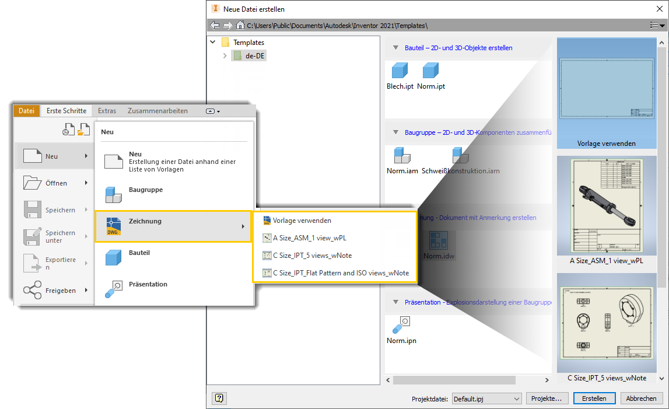Click the Exportieren icon

pyautogui.click(x=33, y=263)
